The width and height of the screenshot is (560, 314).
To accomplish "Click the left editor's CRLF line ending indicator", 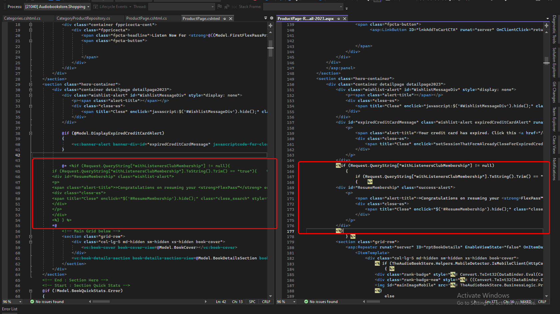I will coord(266,302).
